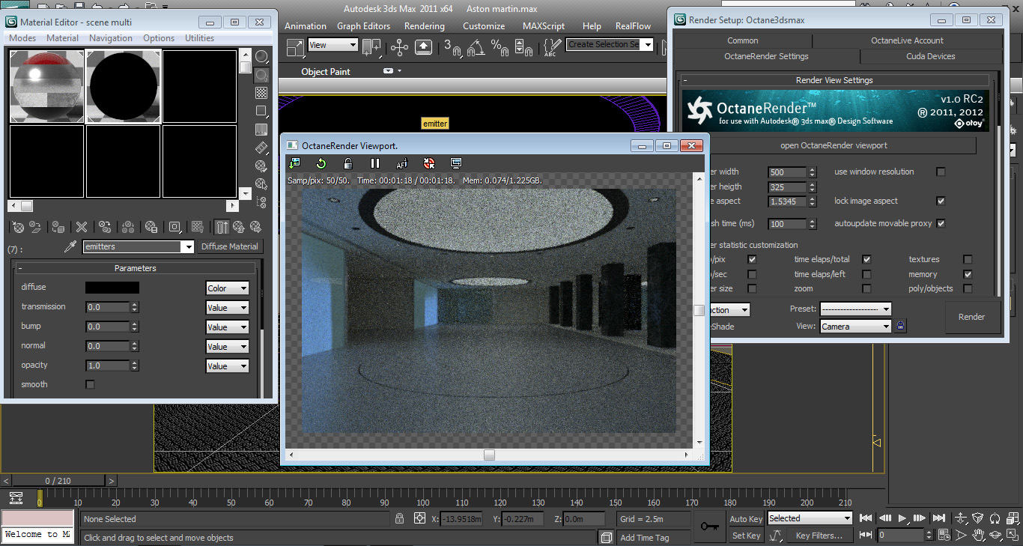Open the Create Selection Set dropdown
1023x546 pixels.
[610, 45]
